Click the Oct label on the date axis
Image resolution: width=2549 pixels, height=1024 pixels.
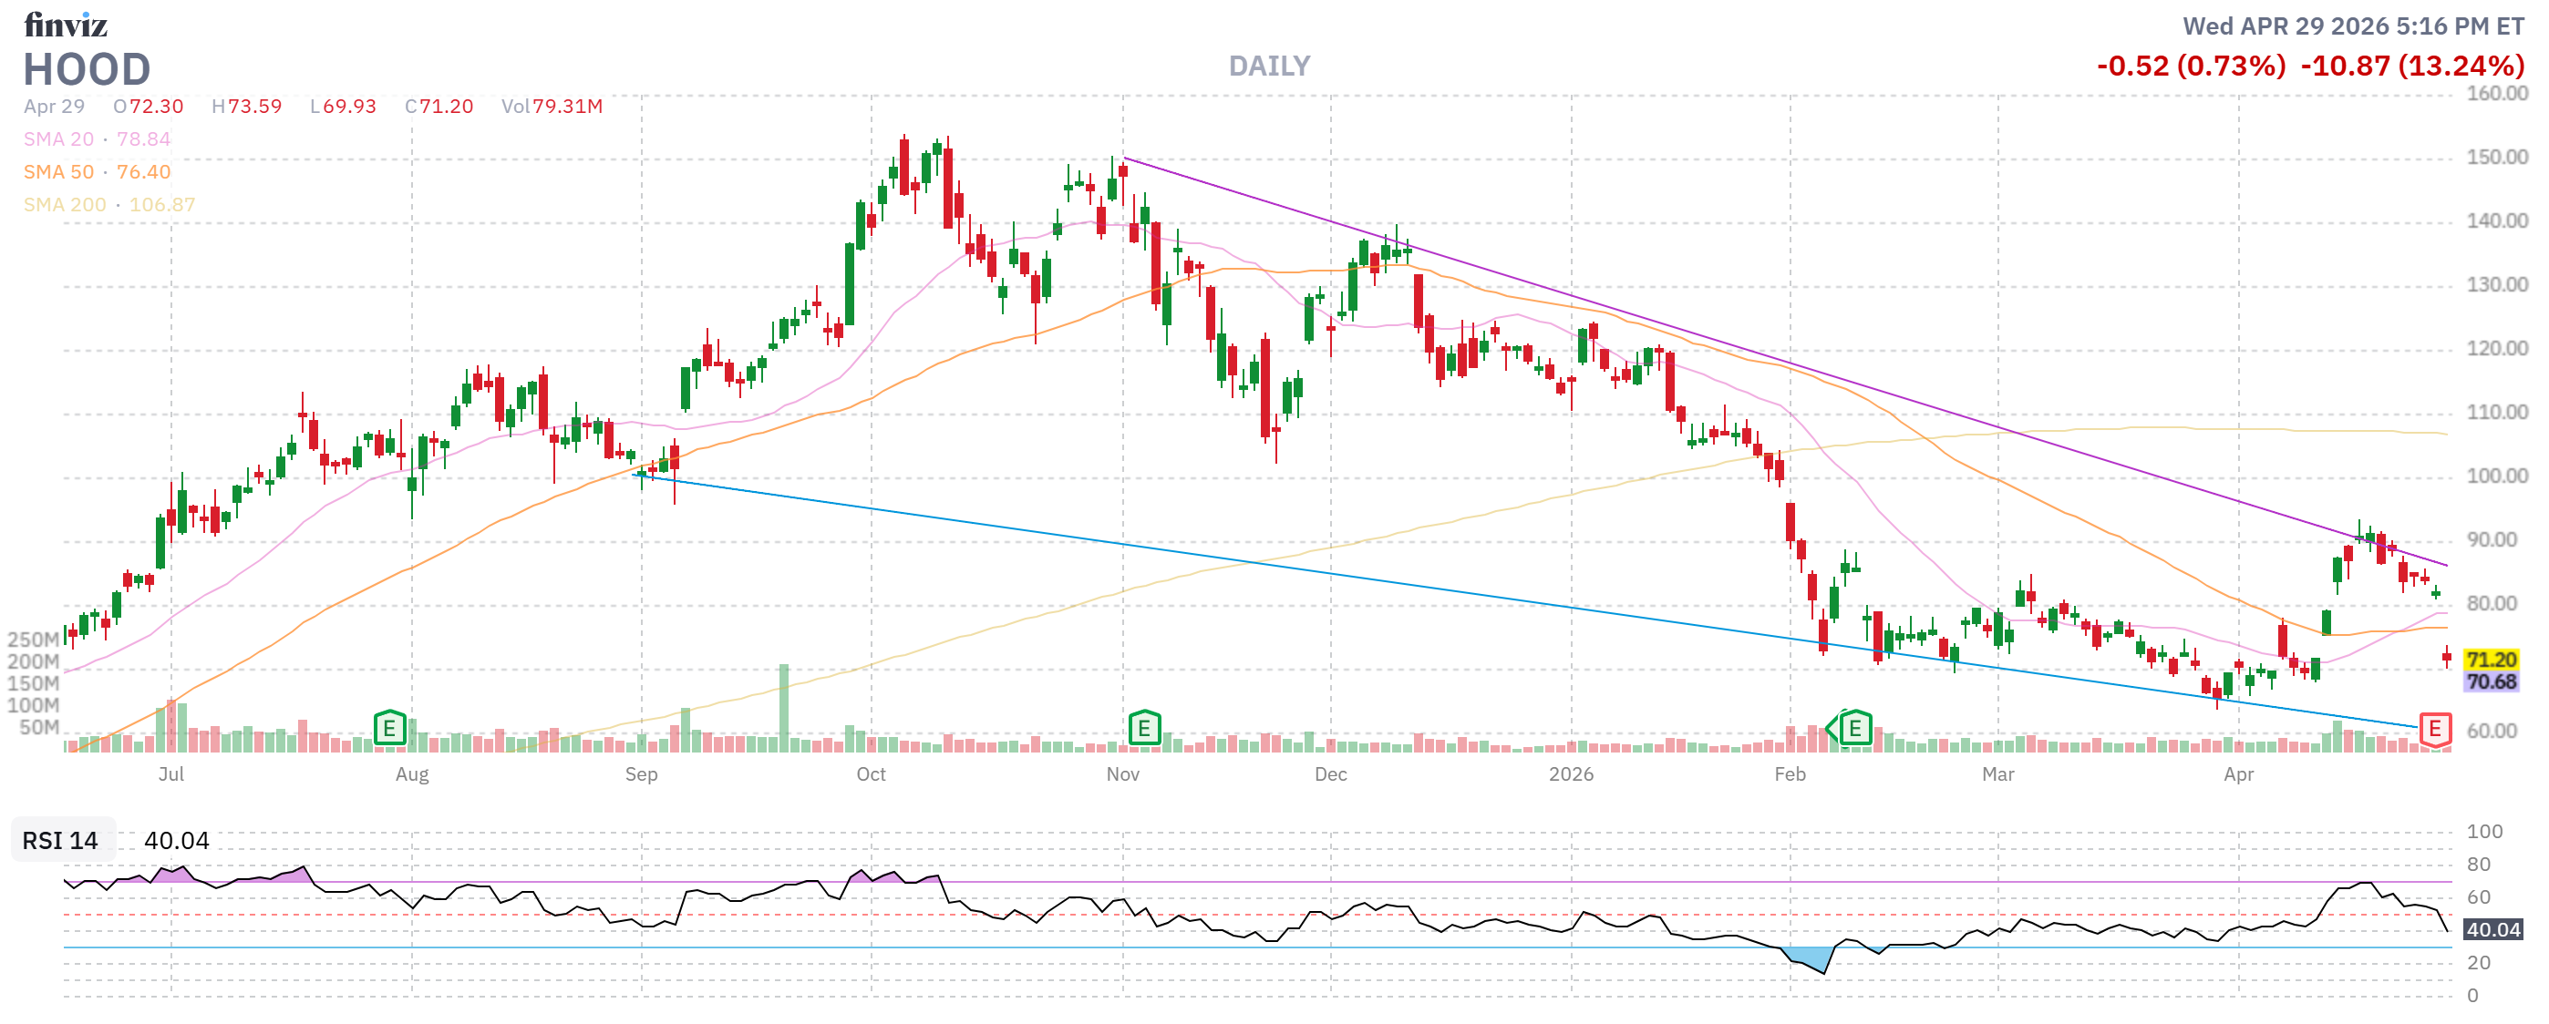pos(871,774)
